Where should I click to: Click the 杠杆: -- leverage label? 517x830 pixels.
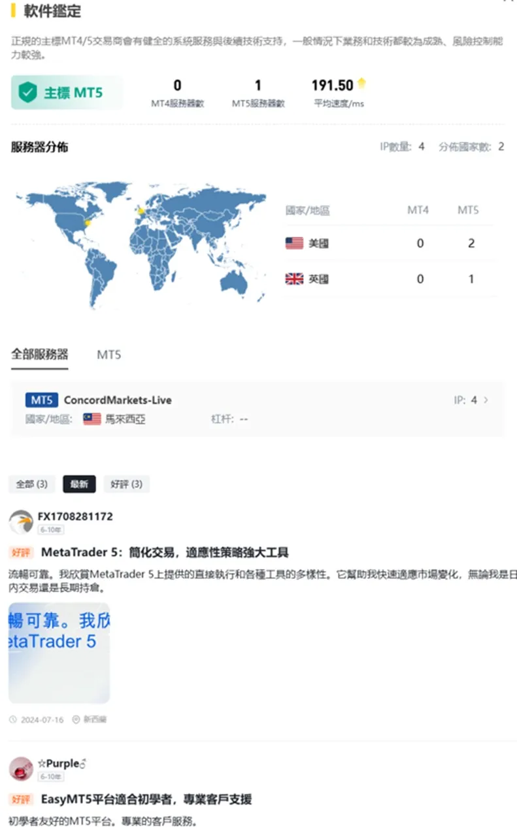click(229, 419)
